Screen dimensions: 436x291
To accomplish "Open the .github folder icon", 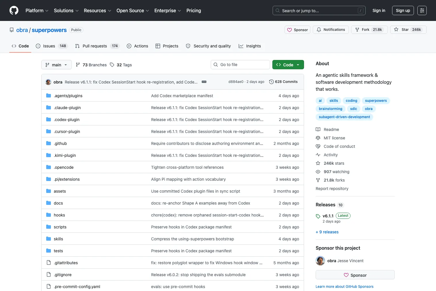I will [x=49, y=143].
